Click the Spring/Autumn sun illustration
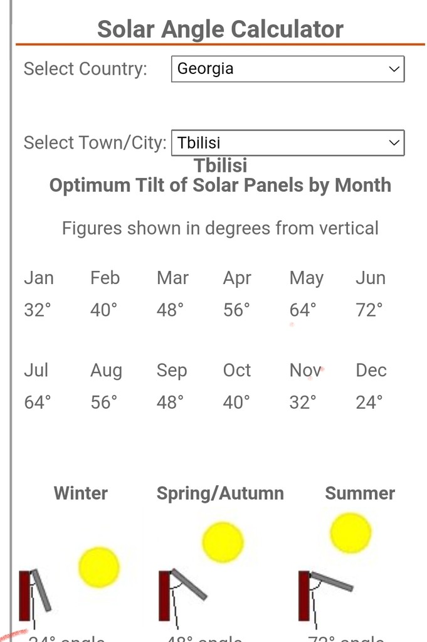 coord(223,542)
